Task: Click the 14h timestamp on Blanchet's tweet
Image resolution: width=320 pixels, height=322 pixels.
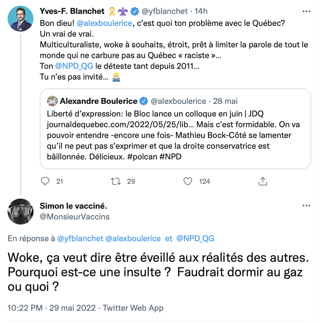Action: coord(201,11)
